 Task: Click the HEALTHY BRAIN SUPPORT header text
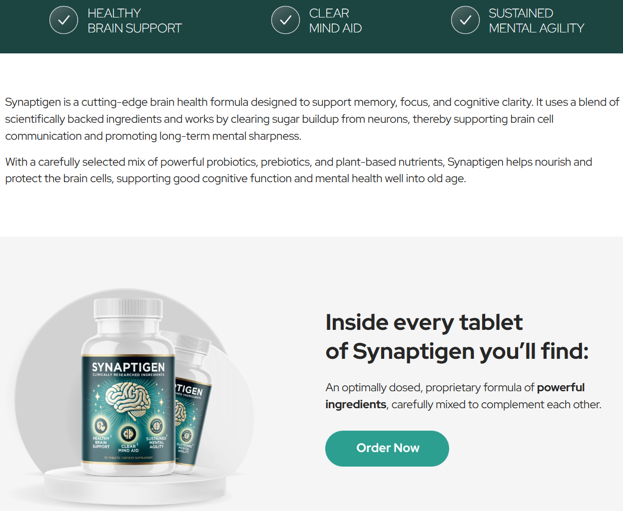134,20
